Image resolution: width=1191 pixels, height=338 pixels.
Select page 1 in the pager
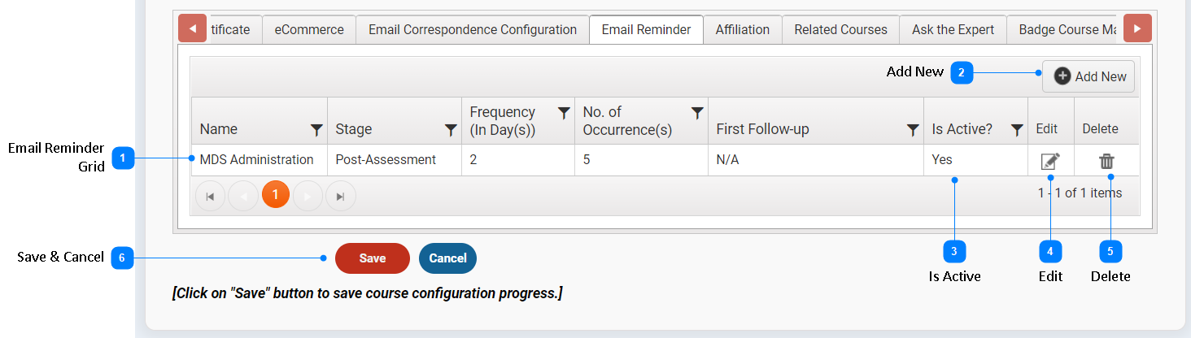pos(276,195)
